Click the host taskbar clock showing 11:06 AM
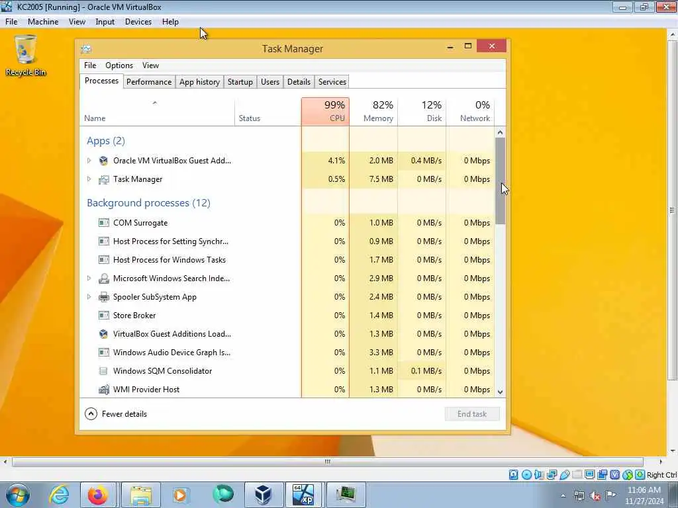The width and height of the screenshot is (678, 508). click(644, 495)
